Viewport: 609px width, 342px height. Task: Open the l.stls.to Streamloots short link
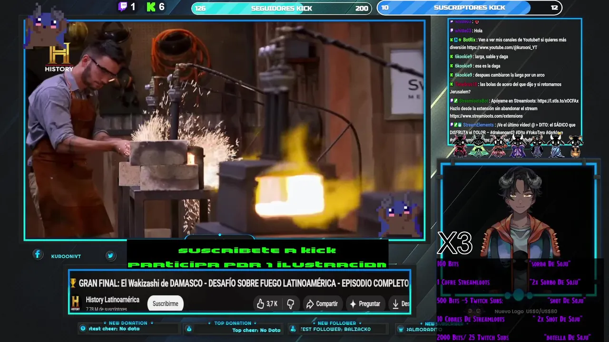(x=558, y=101)
